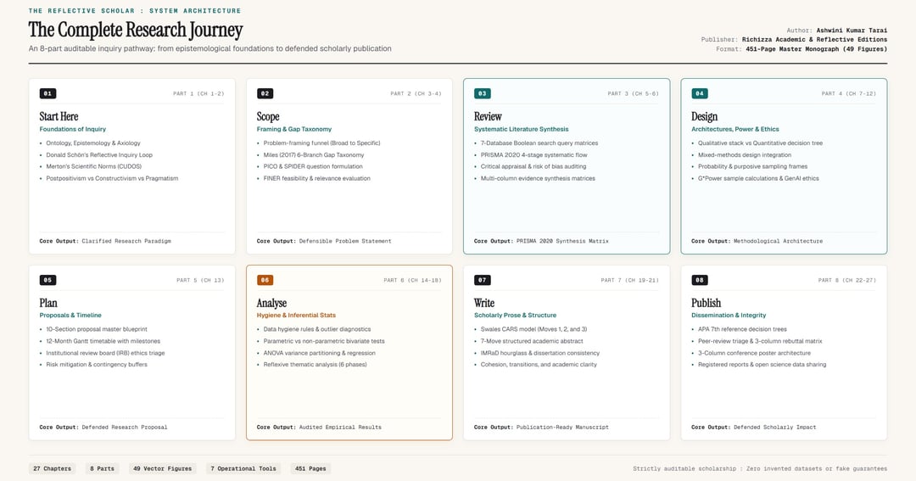Click 'Core Output: PRISMA 2020 Synthesis Matrix' line
Viewport: 916px width, 481px height.
pyautogui.click(x=541, y=241)
